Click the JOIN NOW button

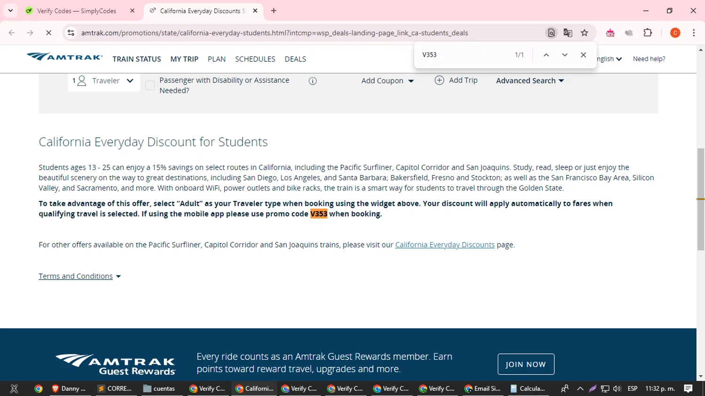click(x=526, y=364)
